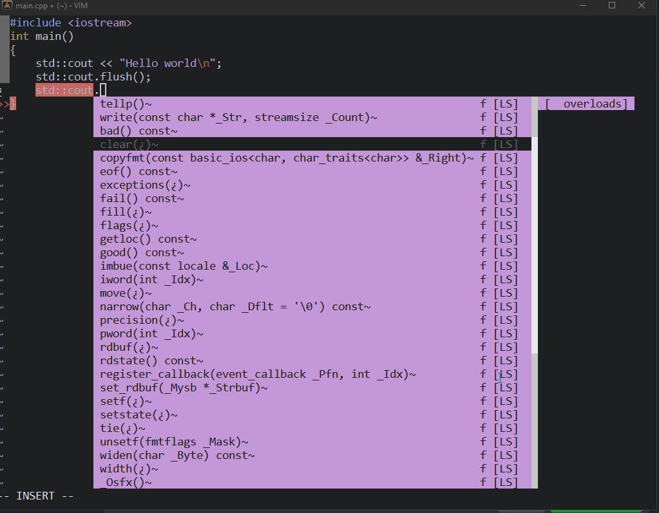659x513 pixels.
Task: Select fill() completion entry
Action: (312, 212)
